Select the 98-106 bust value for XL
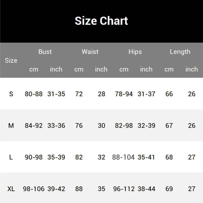This screenshot has width=203, height=203. pos(34,189)
